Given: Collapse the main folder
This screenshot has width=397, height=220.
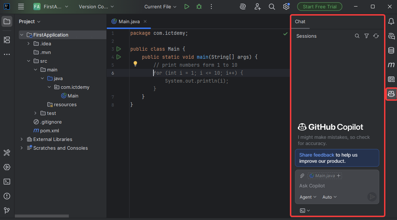Looking at the screenshot, I should (x=35, y=70).
